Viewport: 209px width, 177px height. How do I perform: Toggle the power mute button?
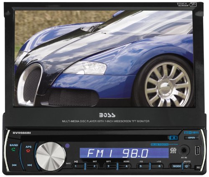point(187,166)
